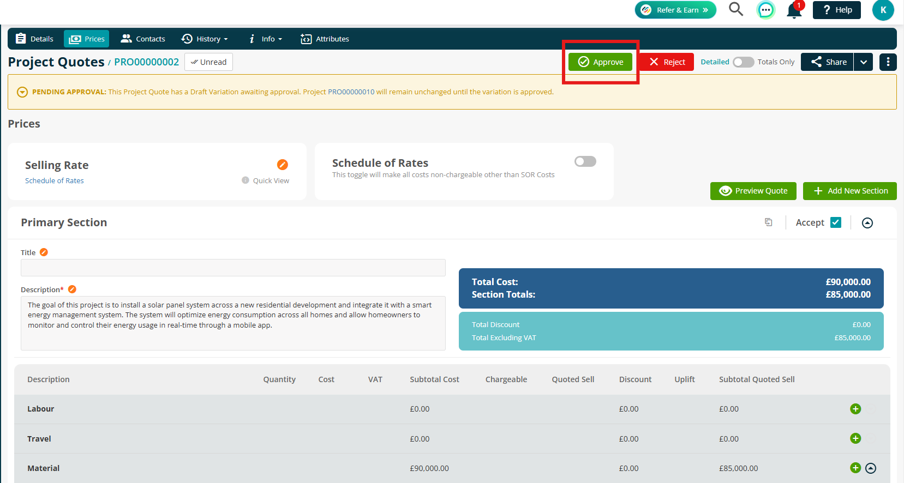
Task: Collapse the Material row
Action: pos(871,468)
